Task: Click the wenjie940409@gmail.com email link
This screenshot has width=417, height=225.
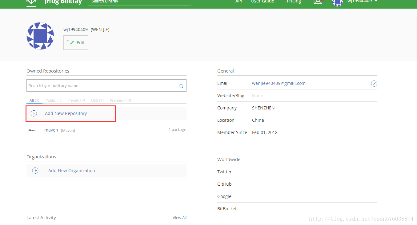Action: tap(279, 83)
